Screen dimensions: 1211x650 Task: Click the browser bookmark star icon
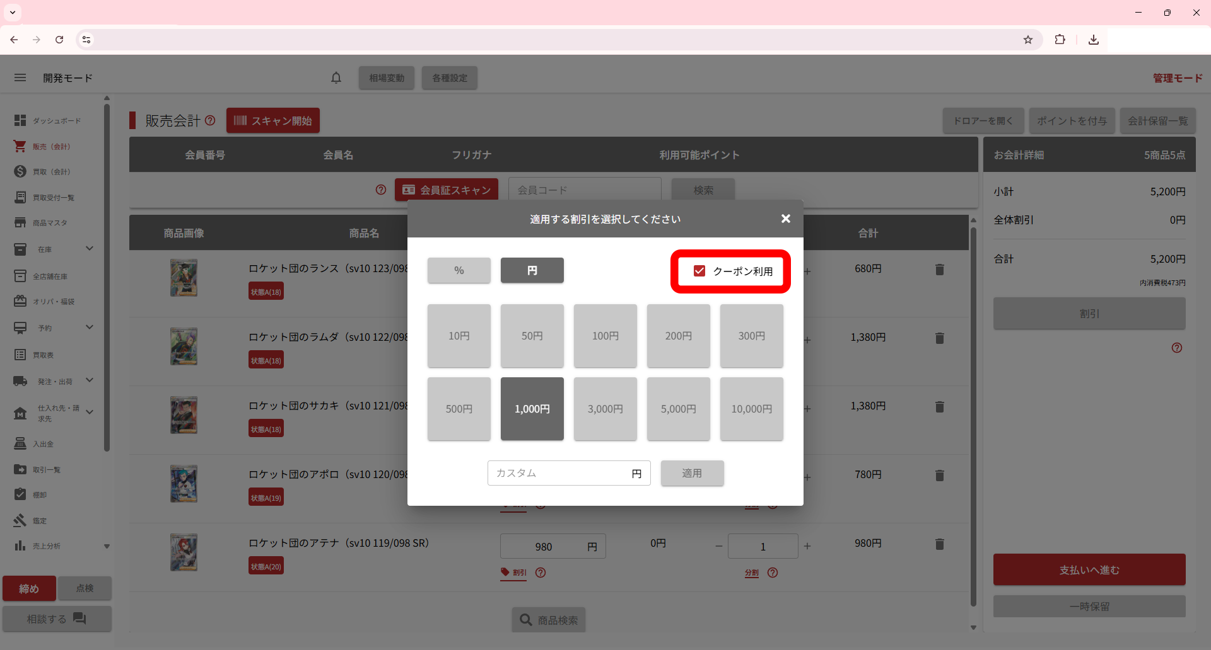tap(1028, 40)
